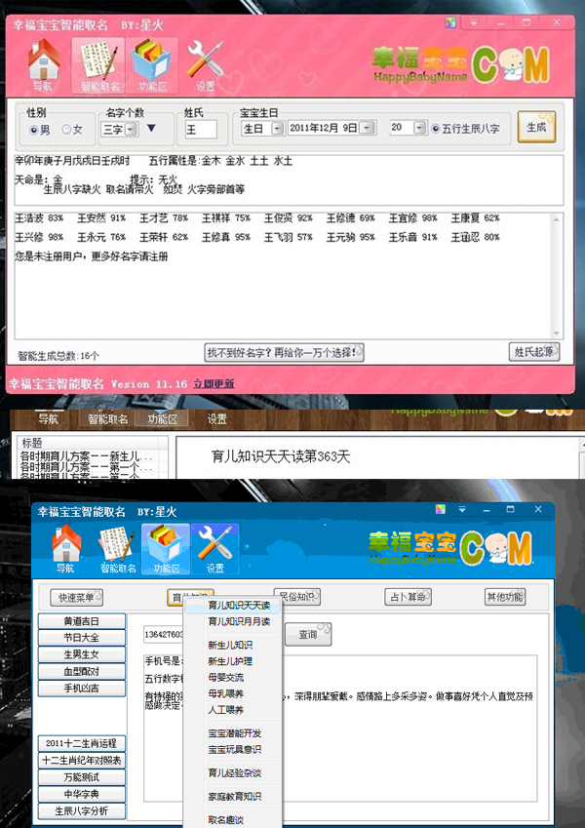Image resolution: width=585 pixels, height=828 pixels.
Task: Open hour dropdown showing 20
Action: [419, 128]
